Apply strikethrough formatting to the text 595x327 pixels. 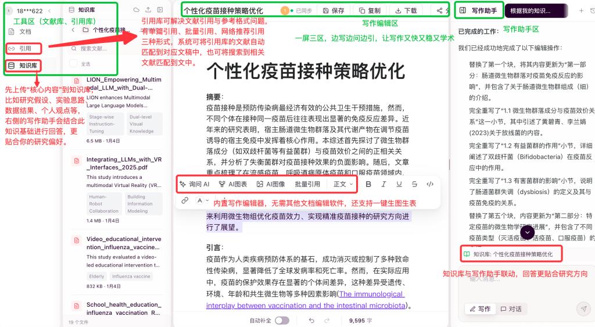(x=414, y=184)
